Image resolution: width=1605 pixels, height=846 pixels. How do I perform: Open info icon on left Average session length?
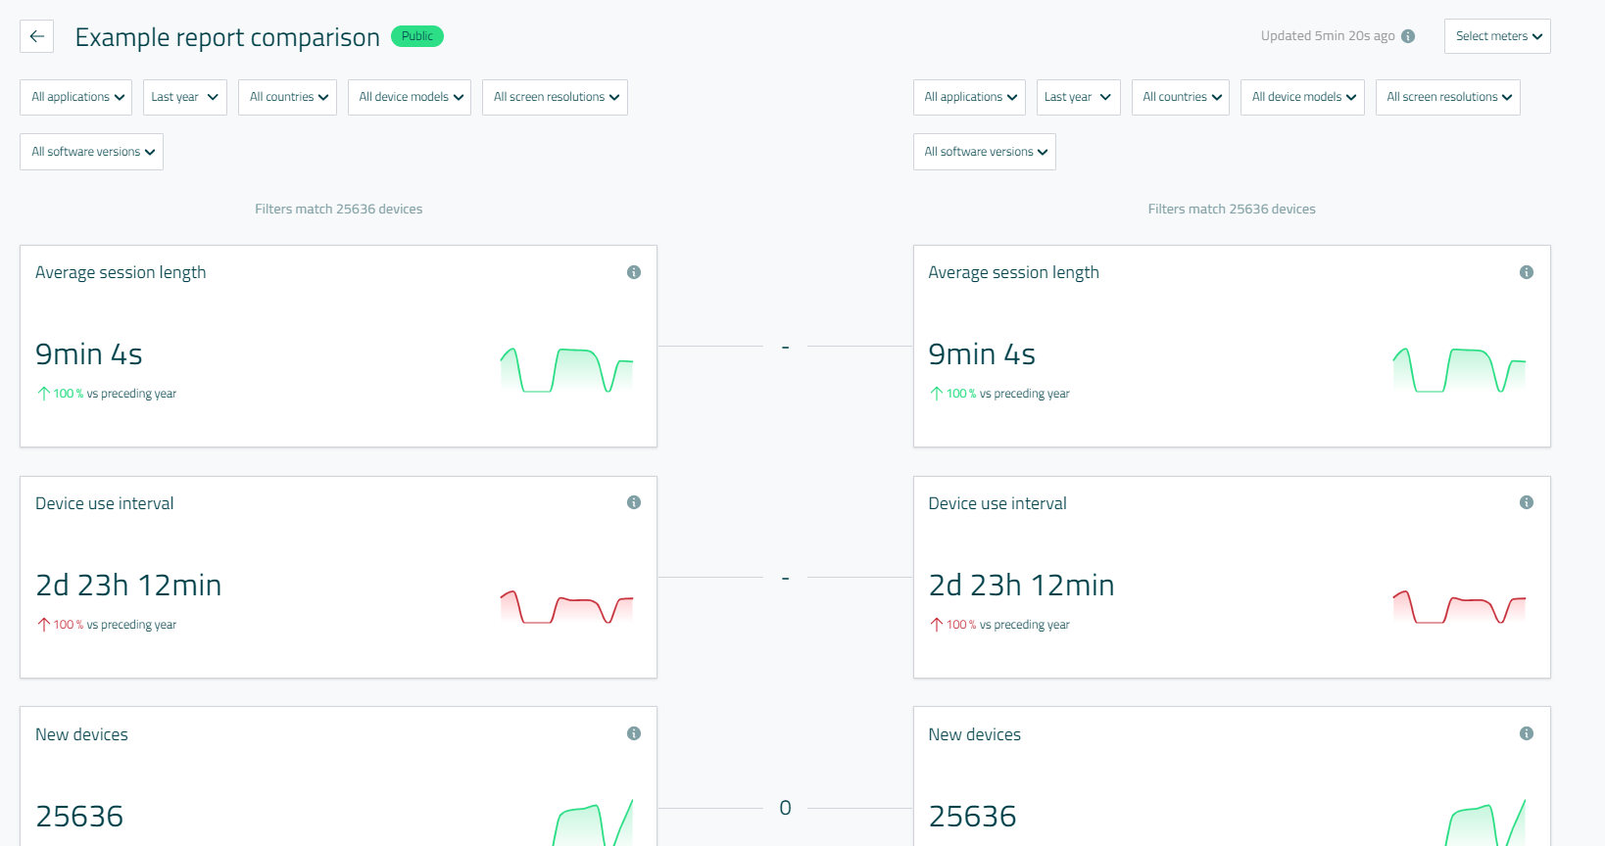pos(634,272)
